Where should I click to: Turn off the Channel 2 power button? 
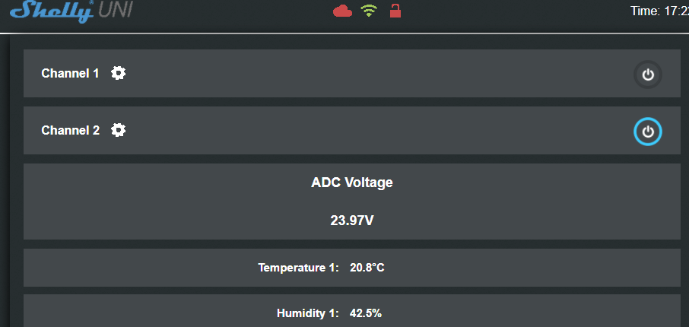[648, 132]
